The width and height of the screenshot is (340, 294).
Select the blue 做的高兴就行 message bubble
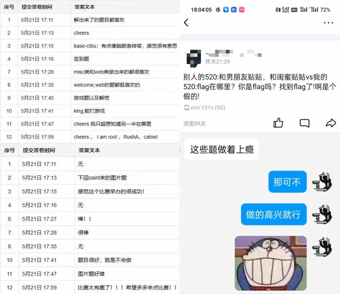pyautogui.click(x=273, y=214)
